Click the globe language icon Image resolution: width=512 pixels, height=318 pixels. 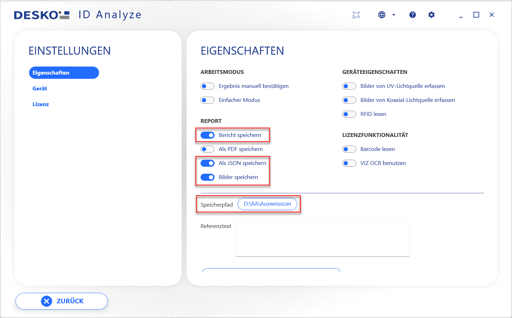pos(382,15)
